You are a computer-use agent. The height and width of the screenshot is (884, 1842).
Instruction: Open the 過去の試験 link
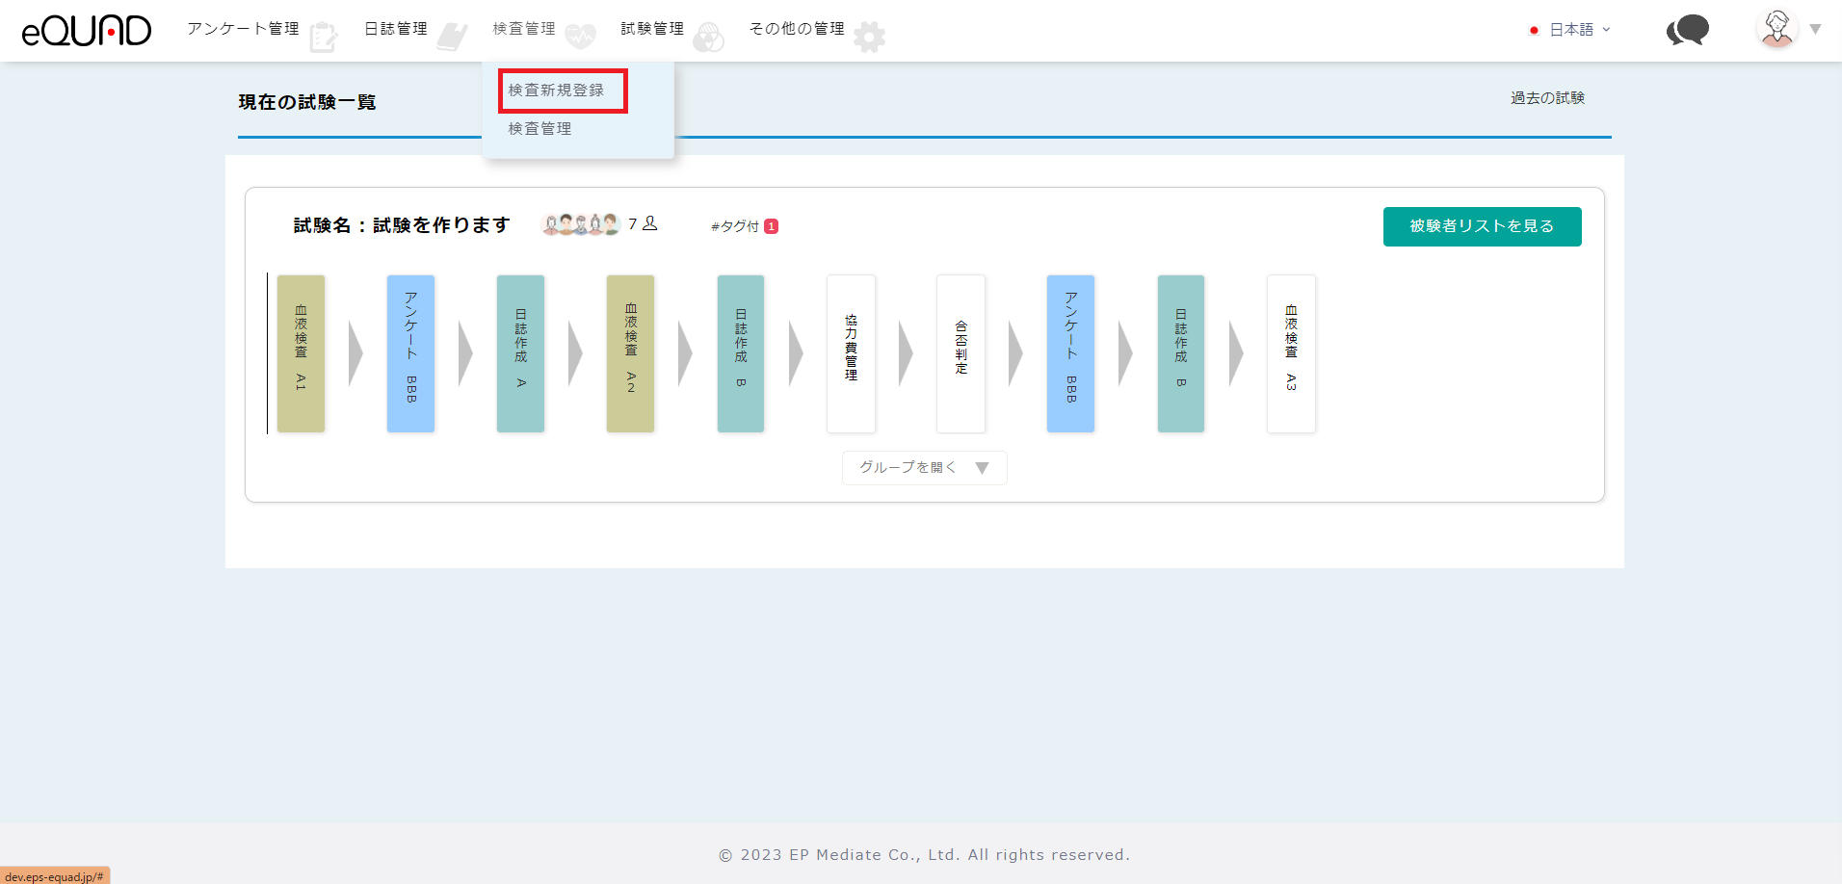[x=1547, y=98]
